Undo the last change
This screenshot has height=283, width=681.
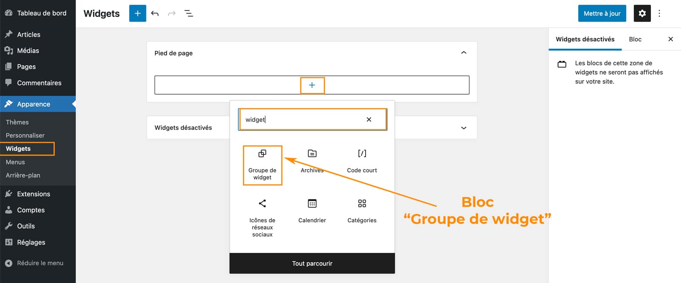tap(155, 14)
